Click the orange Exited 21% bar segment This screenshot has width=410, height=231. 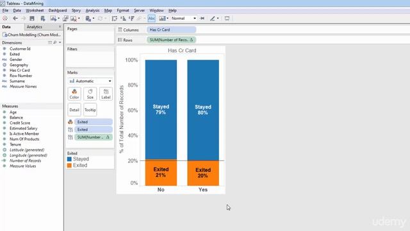click(x=161, y=173)
